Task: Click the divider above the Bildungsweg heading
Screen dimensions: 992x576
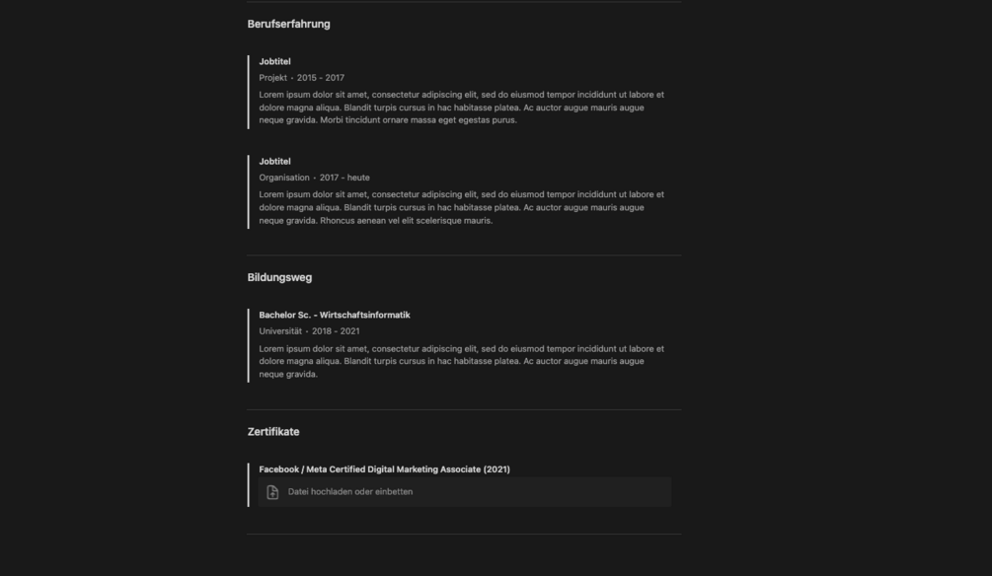Action: pyautogui.click(x=464, y=255)
